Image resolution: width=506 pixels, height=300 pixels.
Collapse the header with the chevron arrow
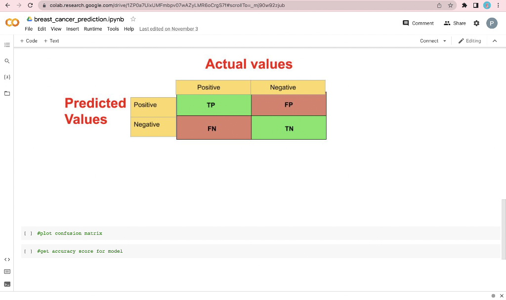(495, 41)
